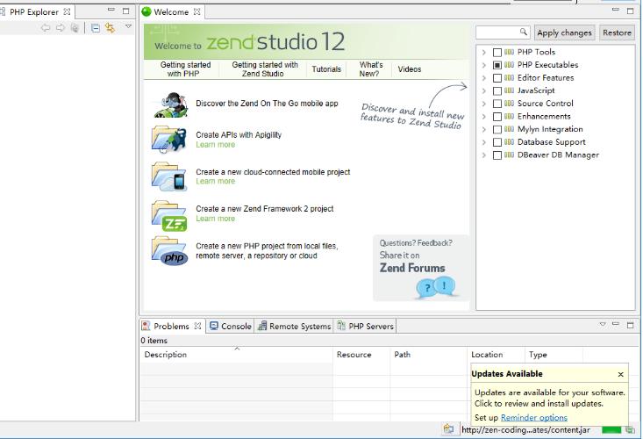Click the Apply changes button
Viewport: 643px width, 439px height.
(x=564, y=32)
